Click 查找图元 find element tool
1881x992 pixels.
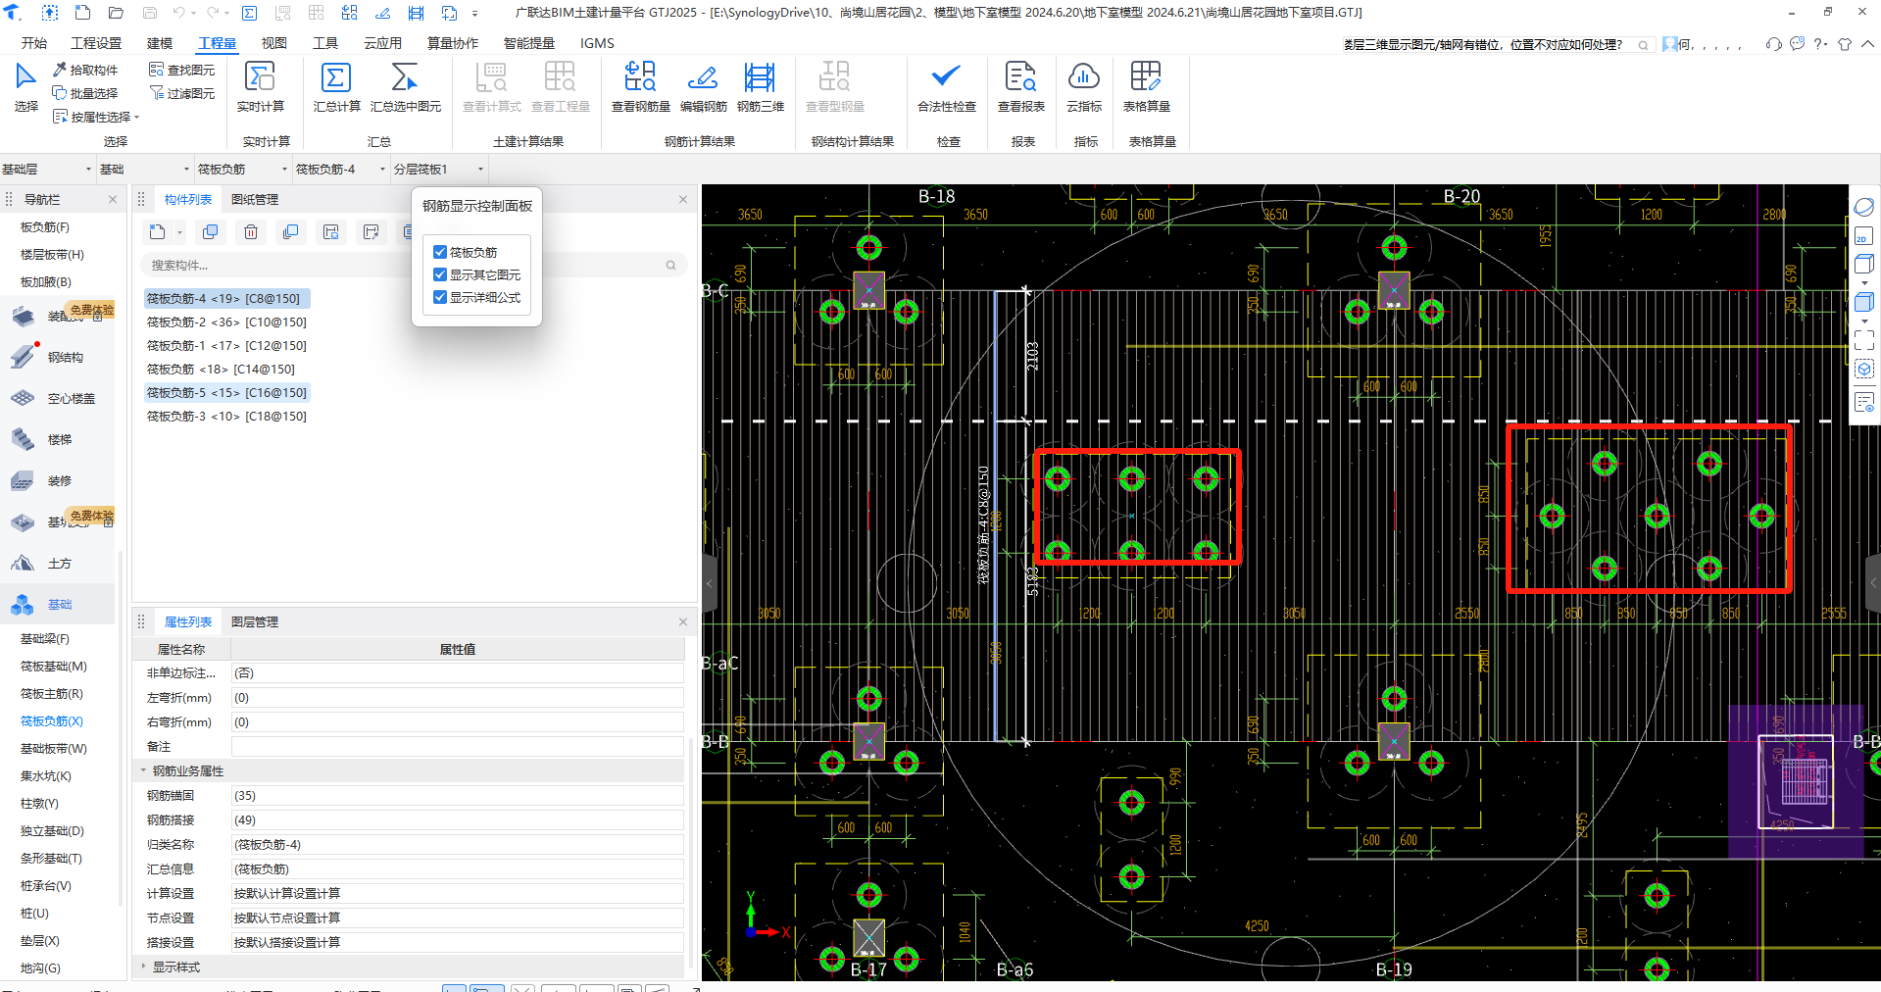point(181,70)
